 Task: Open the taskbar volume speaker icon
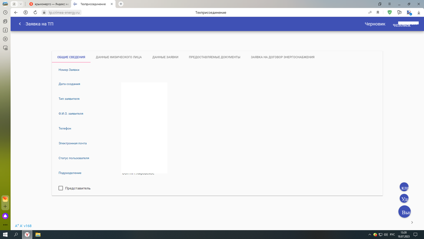click(x=385, y=234)
